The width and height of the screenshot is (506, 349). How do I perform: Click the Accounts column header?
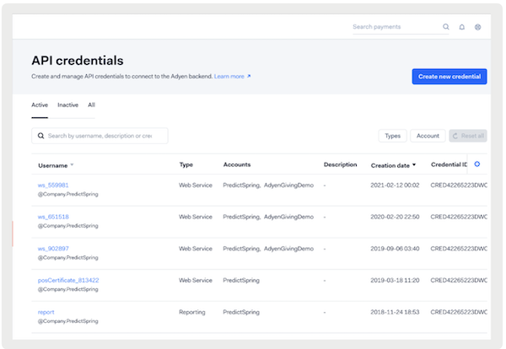(x=237, y=164)
